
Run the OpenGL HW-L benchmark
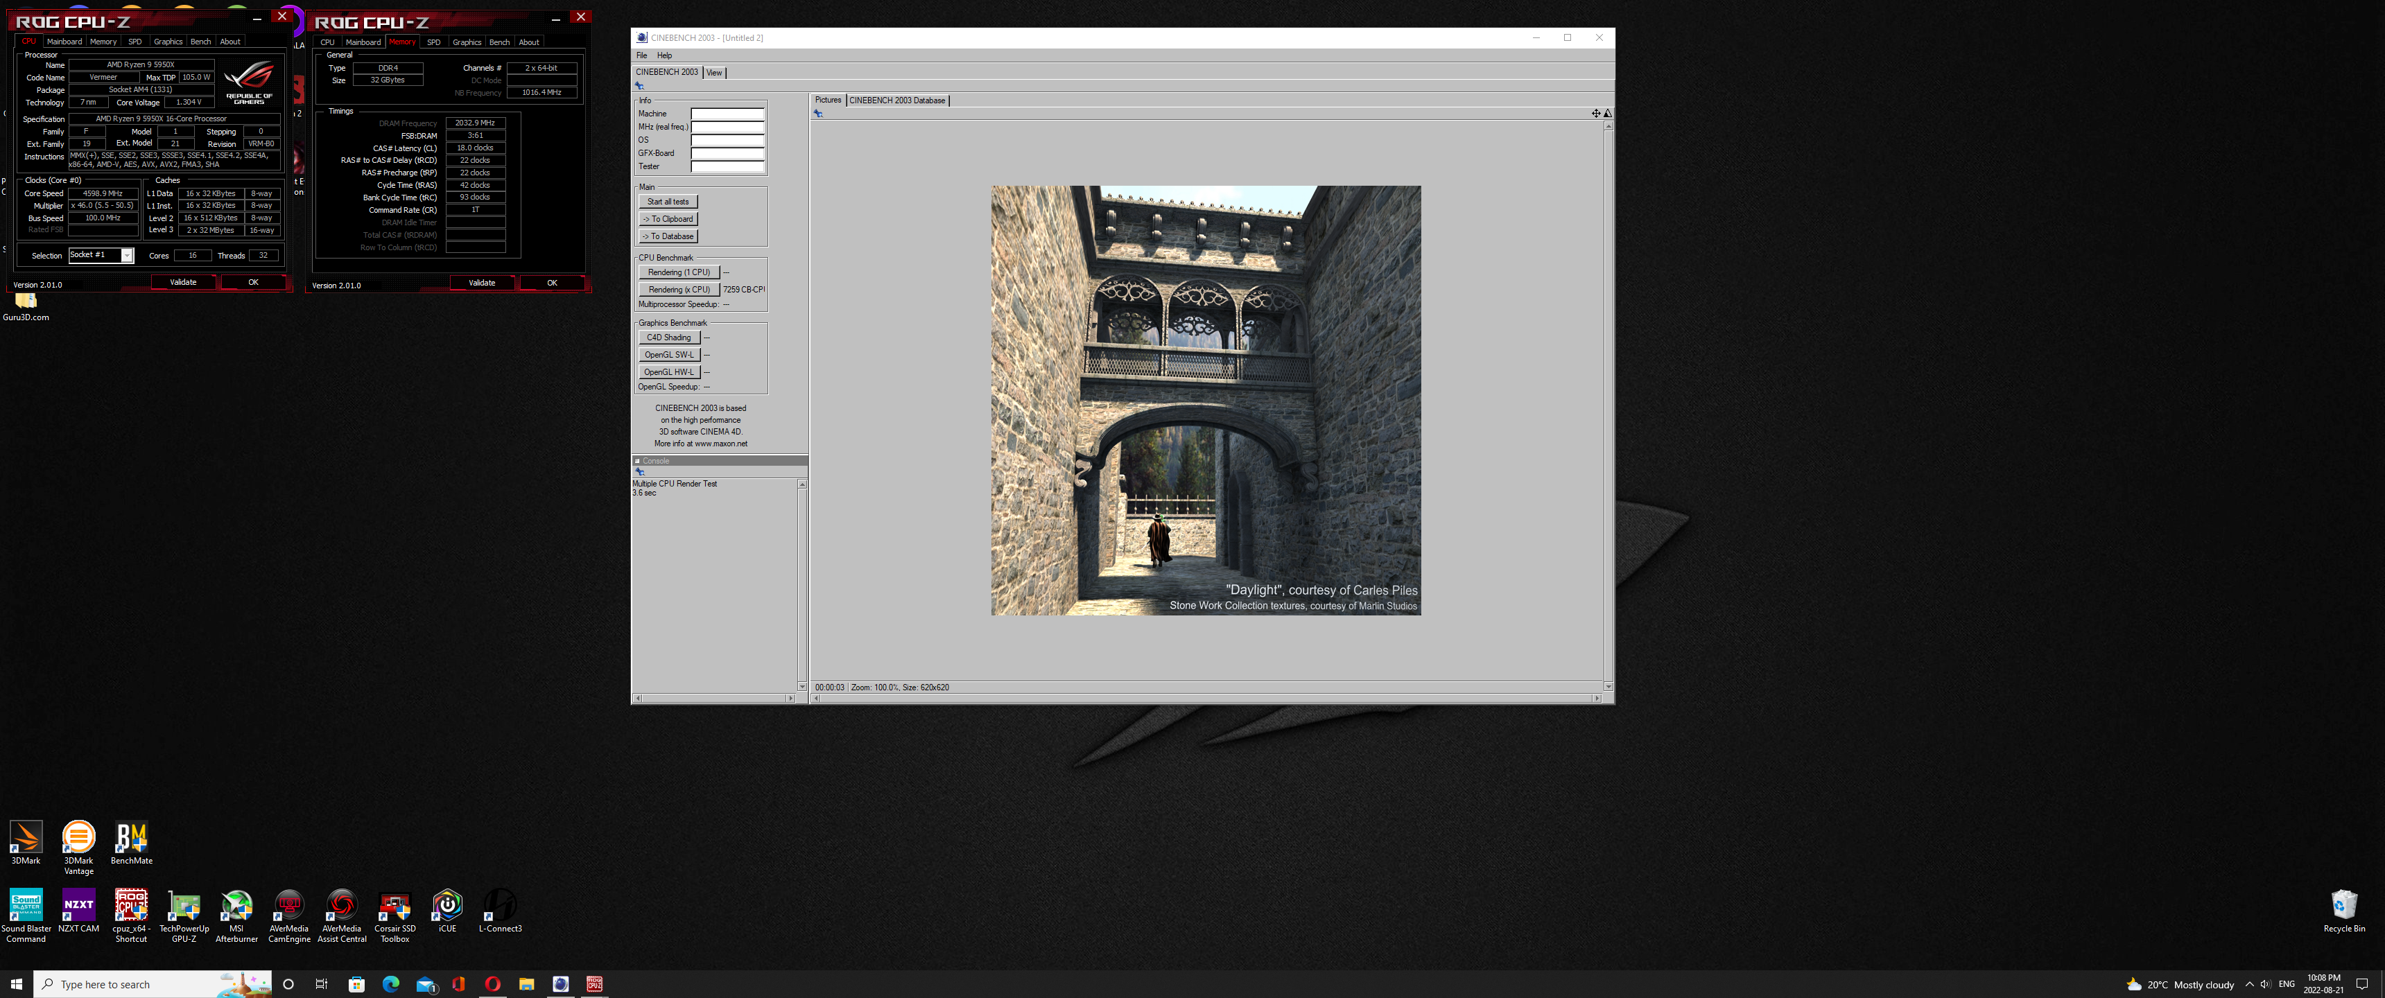pyautogui.click(x=668, y=372)
